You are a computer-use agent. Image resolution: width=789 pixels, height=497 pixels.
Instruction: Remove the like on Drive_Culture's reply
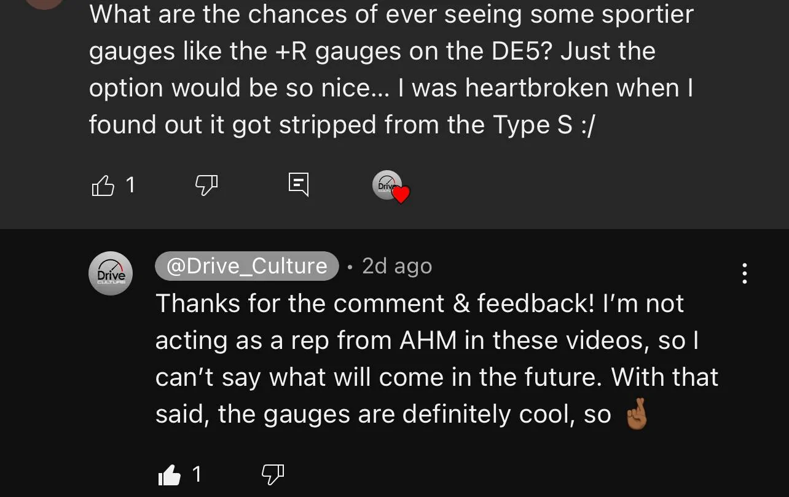click(170, 474)
